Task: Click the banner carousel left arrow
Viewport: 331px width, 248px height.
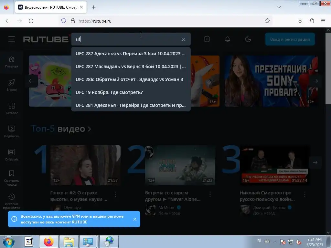Action: point(31,81)
